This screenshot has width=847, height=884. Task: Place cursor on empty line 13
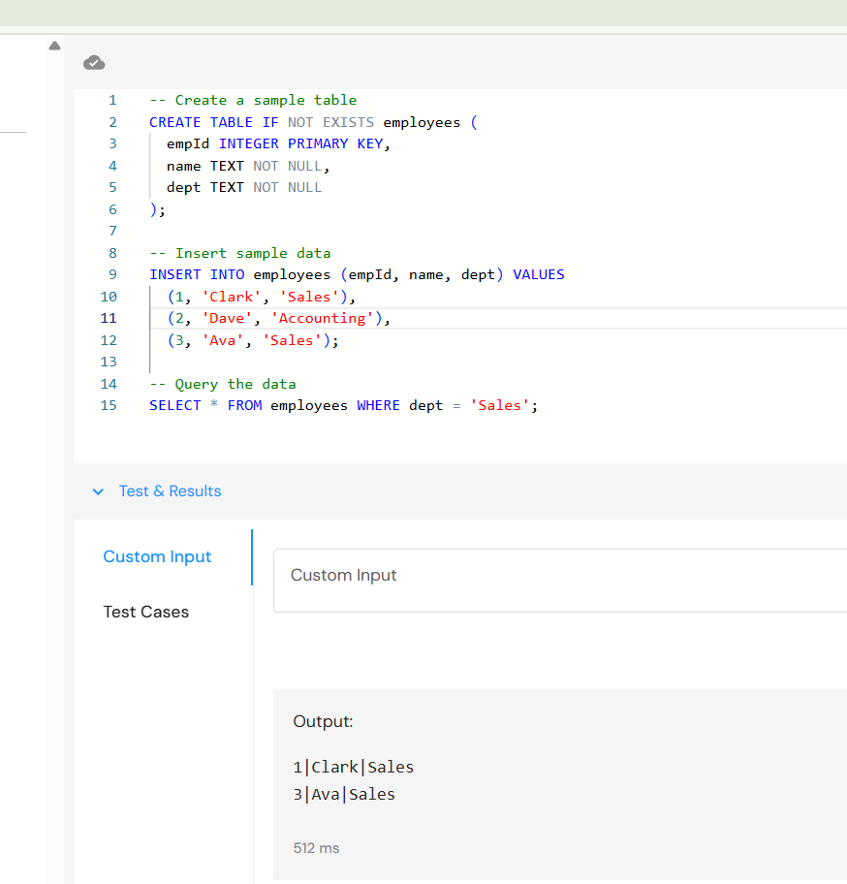coord(291,362)
